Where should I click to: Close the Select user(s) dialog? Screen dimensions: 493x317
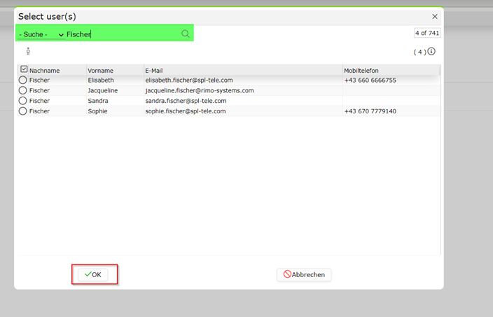(x=435, y=16)
